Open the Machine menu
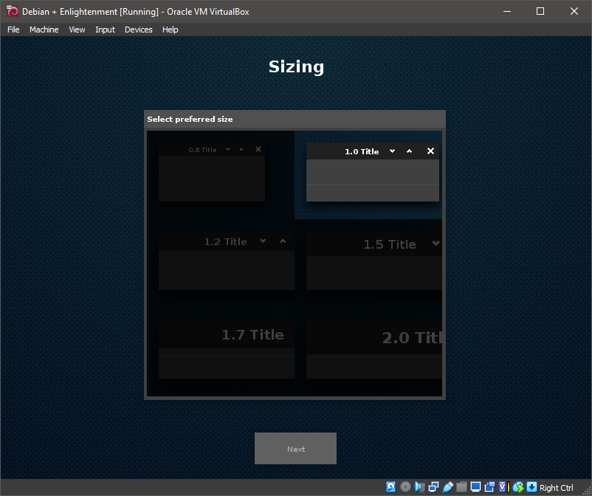The image size is (592, 496). click(44, 30)
